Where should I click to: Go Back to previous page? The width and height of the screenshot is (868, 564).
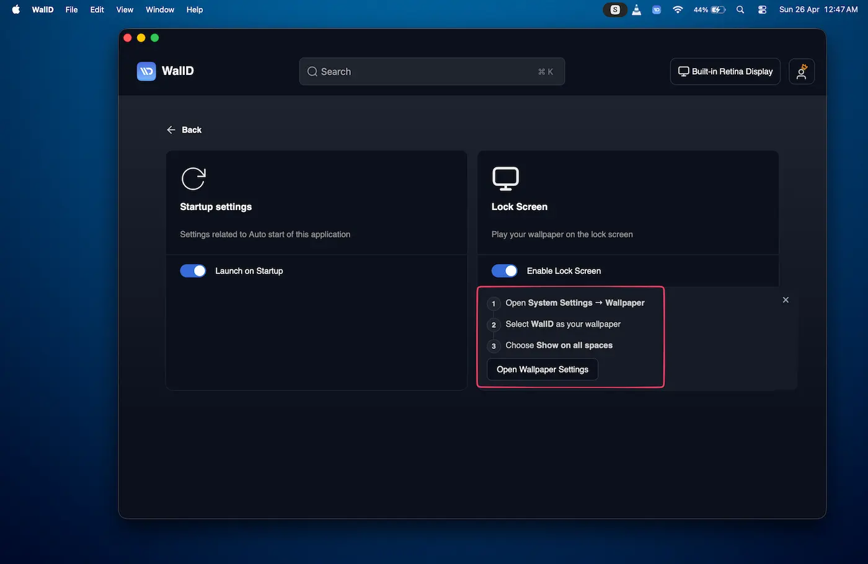(184, 130)
